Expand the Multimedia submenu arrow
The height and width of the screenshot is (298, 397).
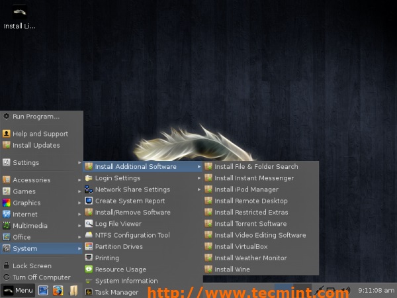point(79,226)
